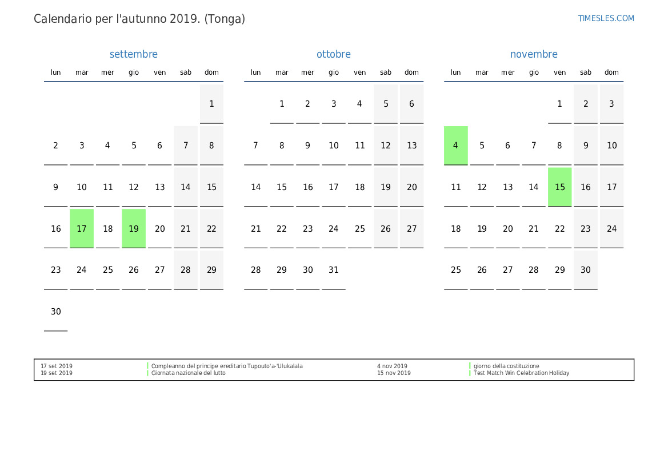Open the TIMESLES.COM link
The height and width of the screenshot is (472, 668).
tap(606, 18)
